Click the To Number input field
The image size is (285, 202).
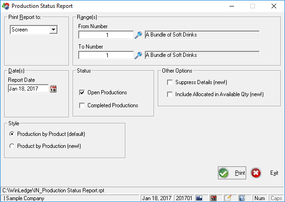(106, 55)
